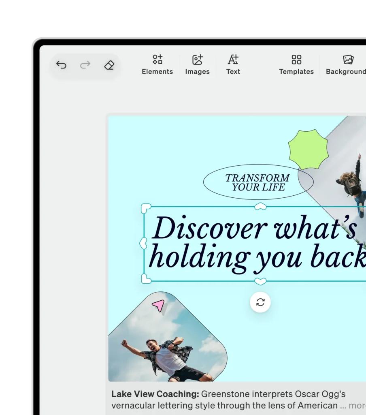
Task: Select the green starburst shape
Action: coord(308,149)
